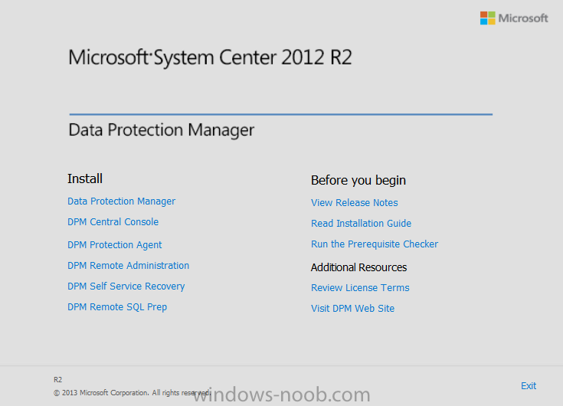Image resolution: width=563 pixels, height=406 pixels.
Task: Click the Install heading text
Action: click(85, 178)
